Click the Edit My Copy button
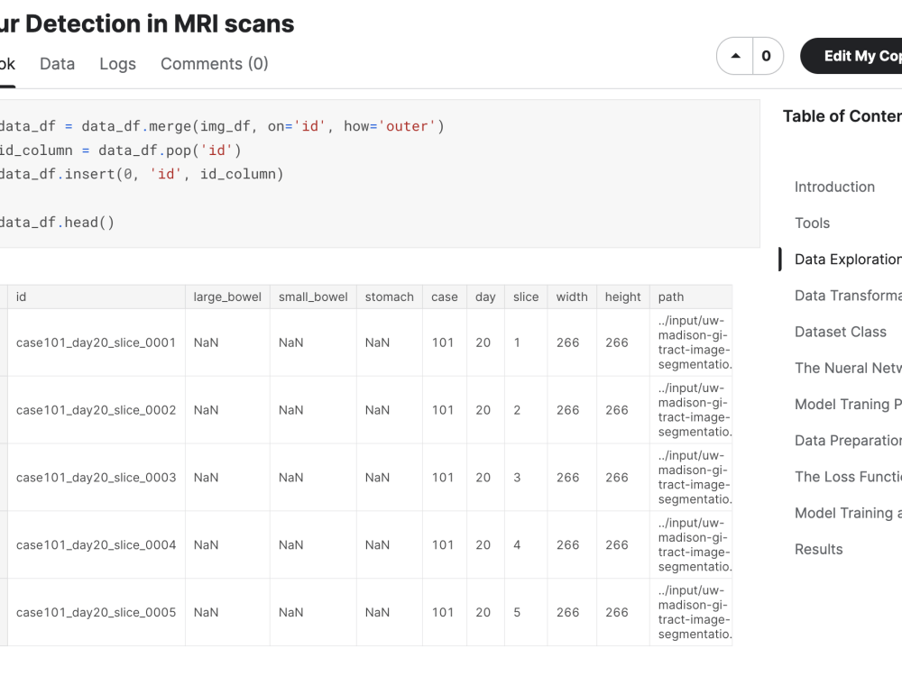902x676 pixels. [x=855, y=55]
